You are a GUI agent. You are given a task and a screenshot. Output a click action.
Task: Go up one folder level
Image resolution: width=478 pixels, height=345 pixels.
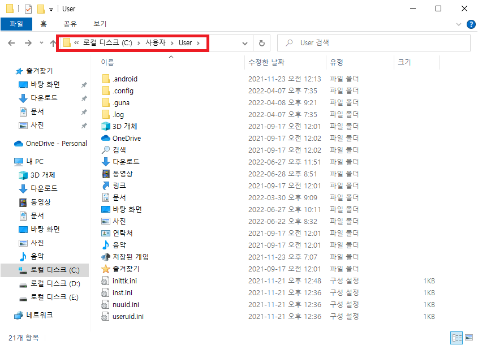pyautogui.click(x=53, y=44)
